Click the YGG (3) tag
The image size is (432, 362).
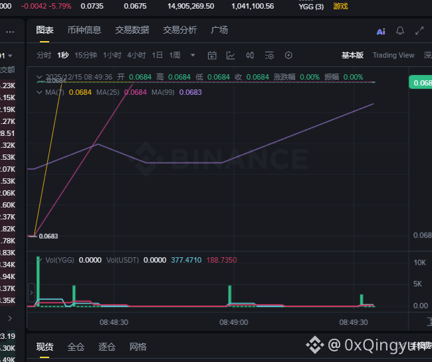[311, 7]
